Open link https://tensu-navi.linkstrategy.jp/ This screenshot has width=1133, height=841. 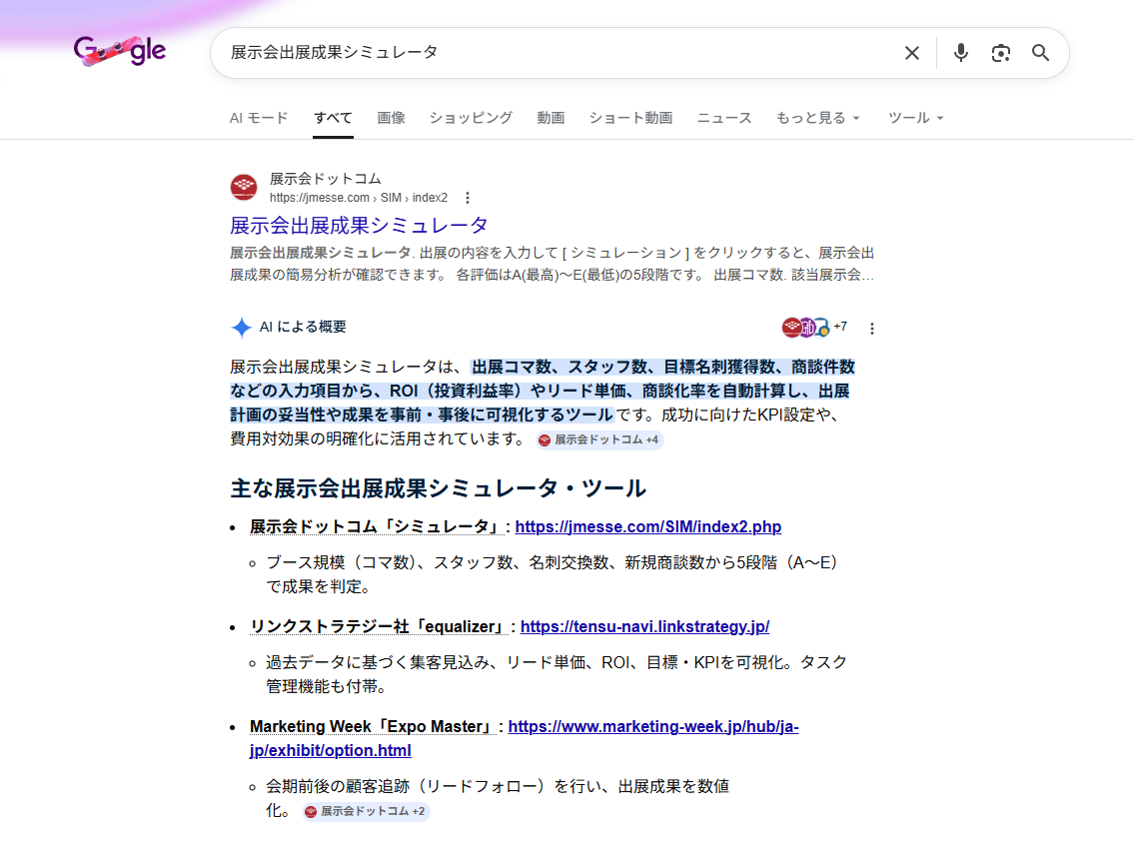coord(644,626)
